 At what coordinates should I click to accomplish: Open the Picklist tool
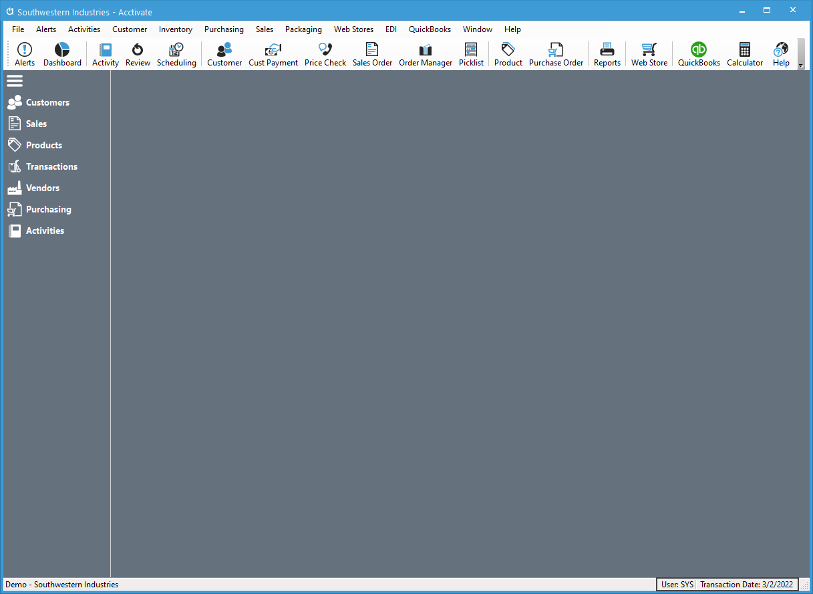[x=471, y=53]
